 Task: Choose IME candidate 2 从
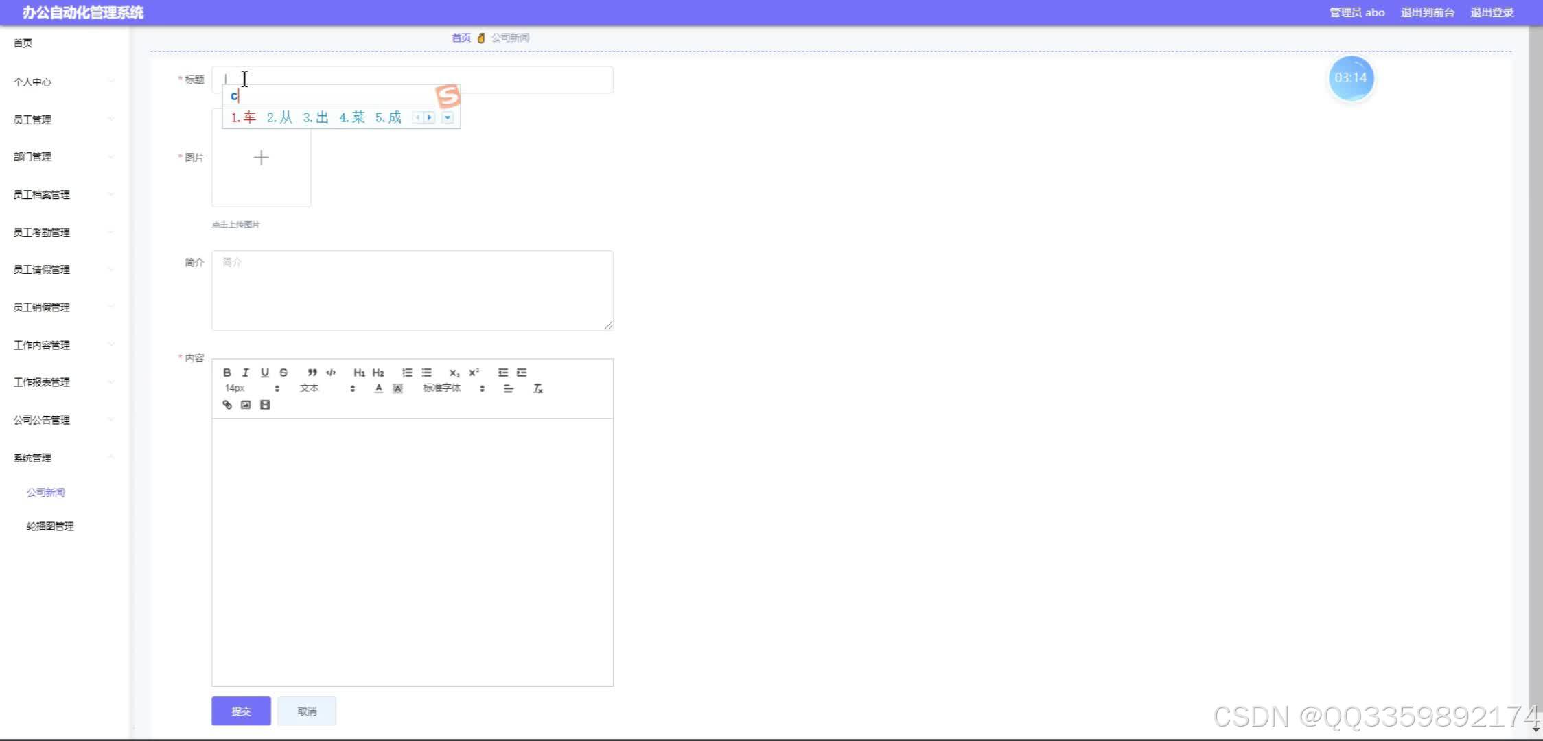(x=279, y=117)
